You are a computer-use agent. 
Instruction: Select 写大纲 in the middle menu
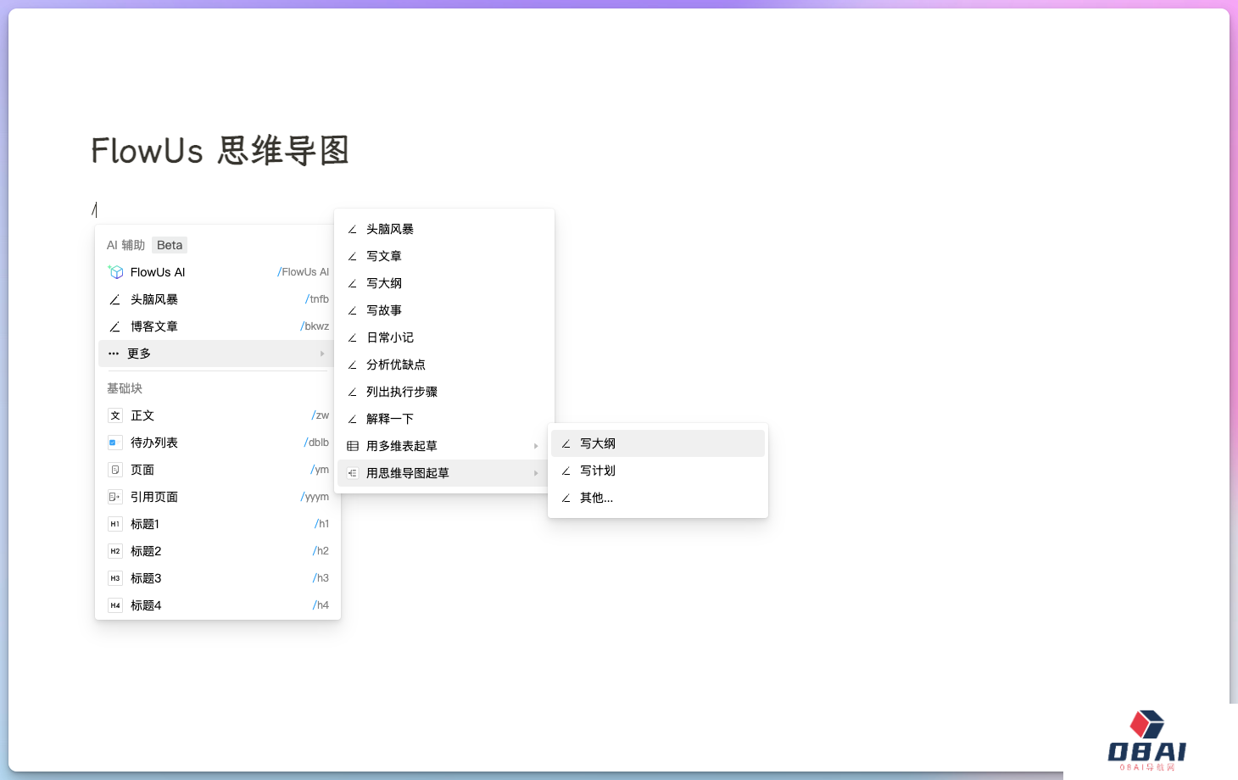coord(444,283)
